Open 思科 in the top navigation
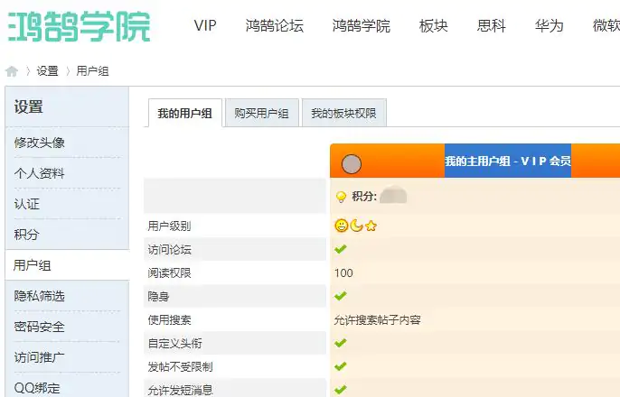Viewport: 620px width, 397px height. click(491, 26)
